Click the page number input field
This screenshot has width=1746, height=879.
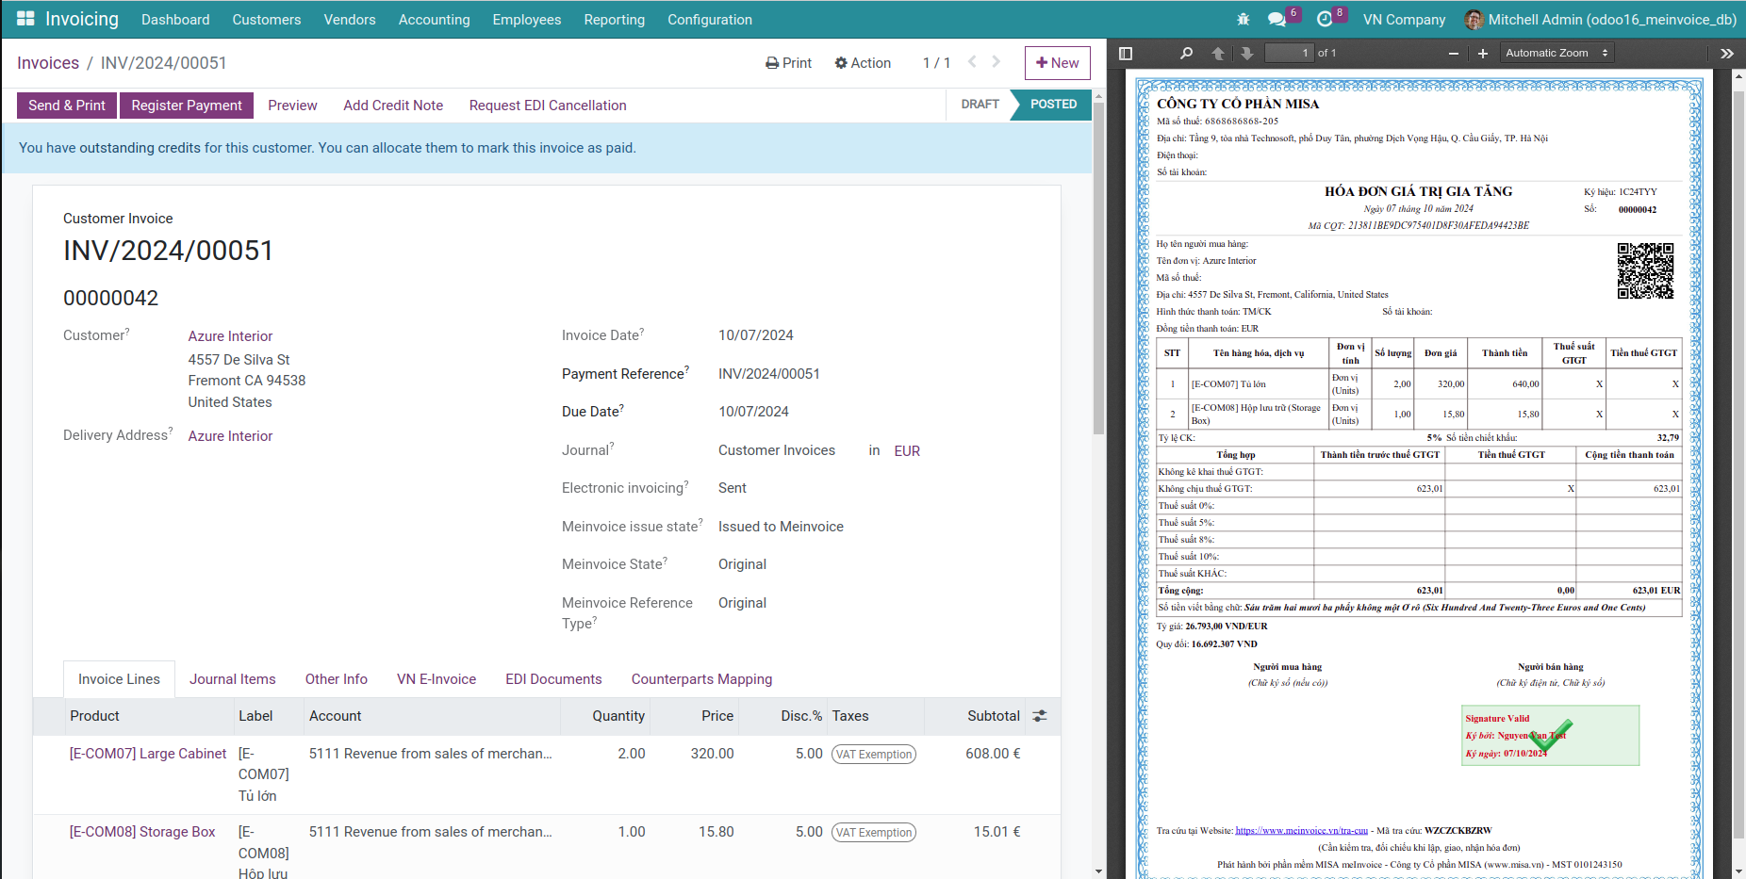click(x=1290, y=53)
